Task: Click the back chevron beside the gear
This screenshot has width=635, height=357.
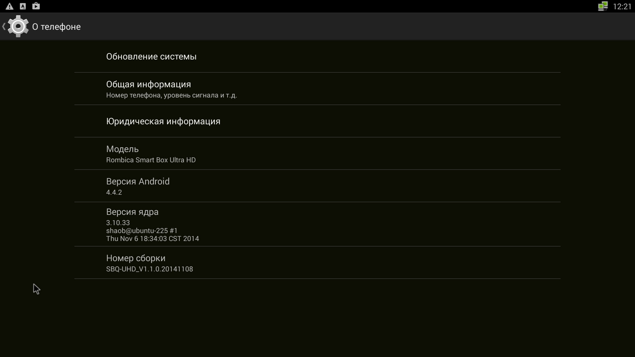Action: 4,26
